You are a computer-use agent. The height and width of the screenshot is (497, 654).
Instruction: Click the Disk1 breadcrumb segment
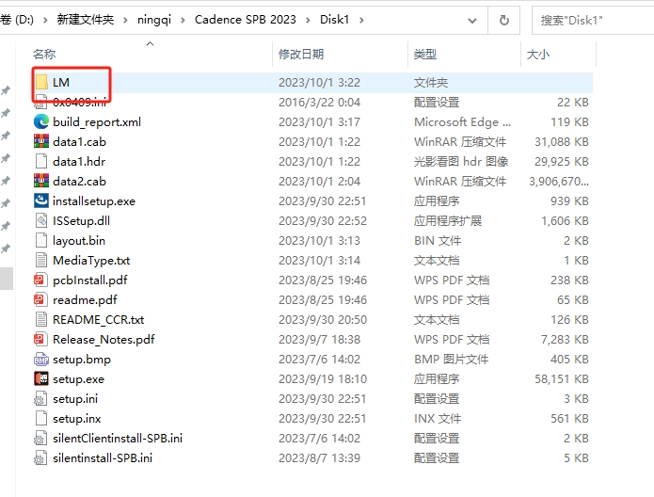[x=334, y=20]
